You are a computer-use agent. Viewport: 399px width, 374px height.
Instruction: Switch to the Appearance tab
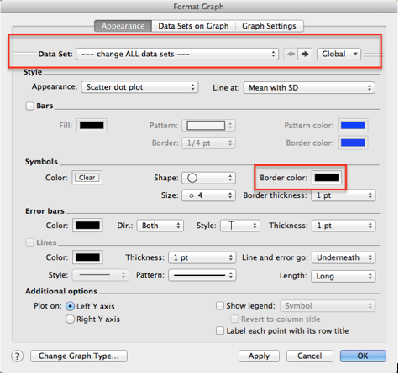(x=123, y=26)
